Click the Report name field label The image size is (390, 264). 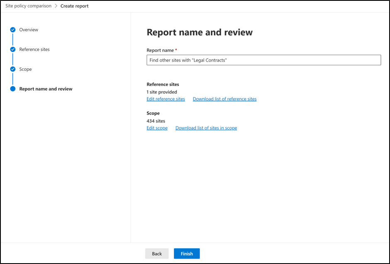tap(160, 50)
